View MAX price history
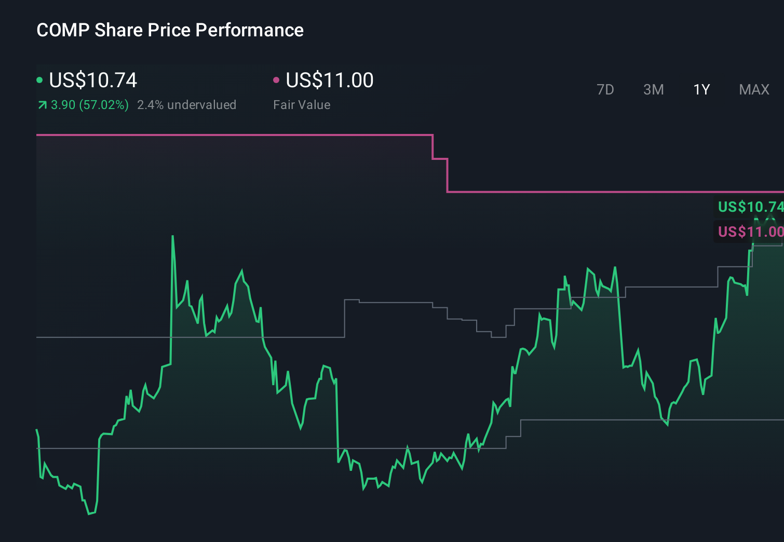The height and width of the screenshot is (542, 784). (753, 90)
